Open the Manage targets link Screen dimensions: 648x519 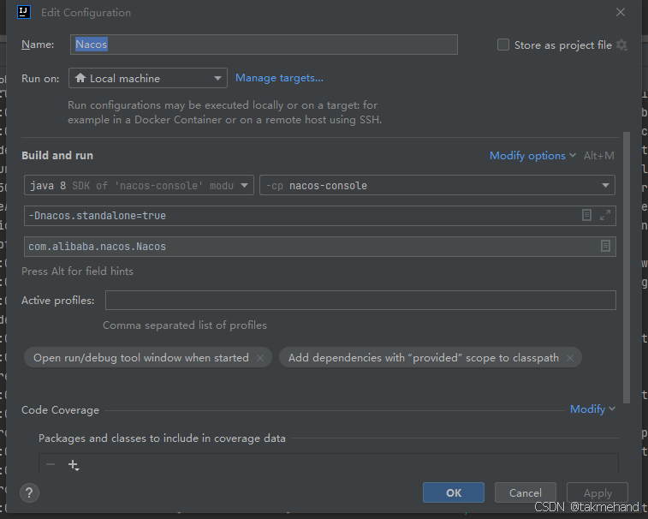coord(279,78)
